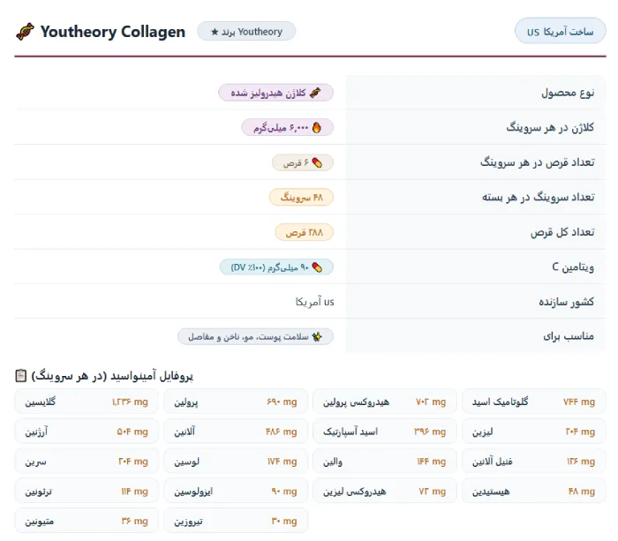Click the ترئونین amino acid card
618x541 pixels.
tap(87, 492)
